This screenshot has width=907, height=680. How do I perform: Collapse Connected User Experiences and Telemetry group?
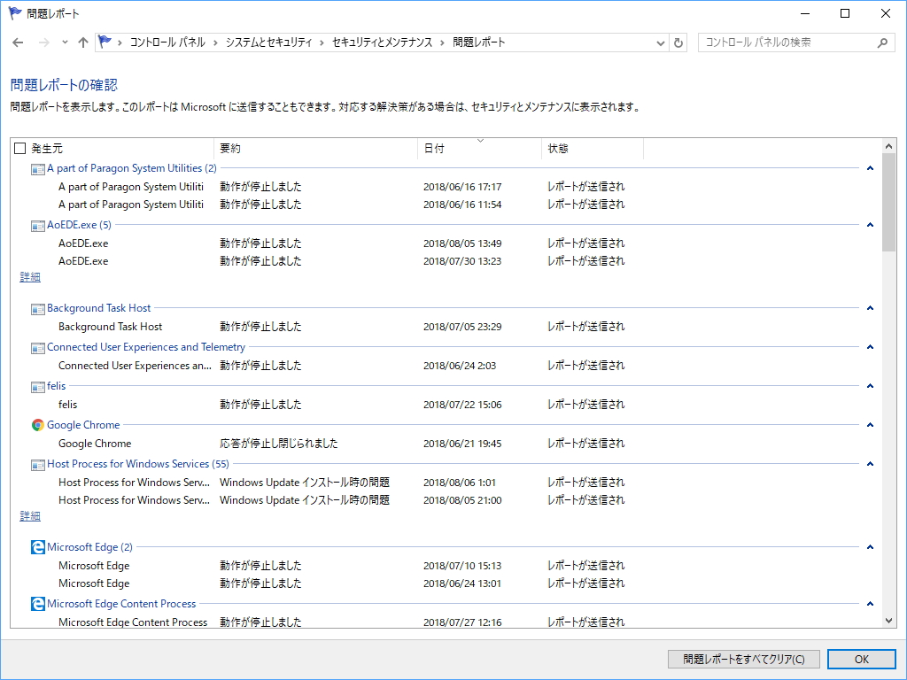(870, 347)
